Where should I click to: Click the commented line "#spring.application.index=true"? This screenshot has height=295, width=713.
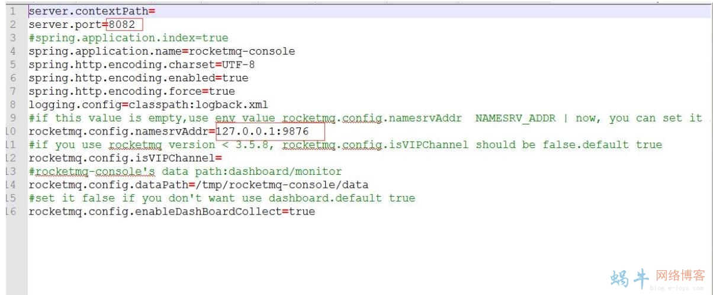[x=128, y=38]
